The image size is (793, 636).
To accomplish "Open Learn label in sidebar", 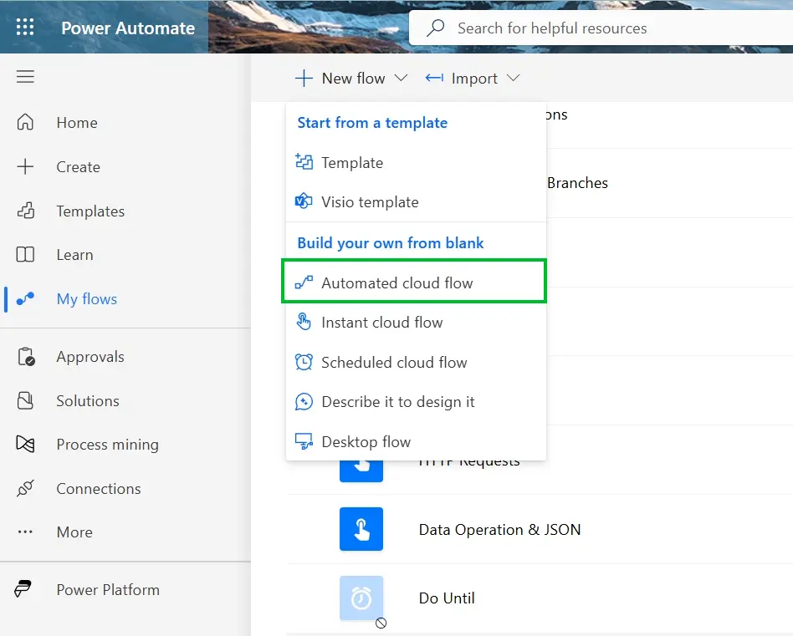I will [74, 255].
